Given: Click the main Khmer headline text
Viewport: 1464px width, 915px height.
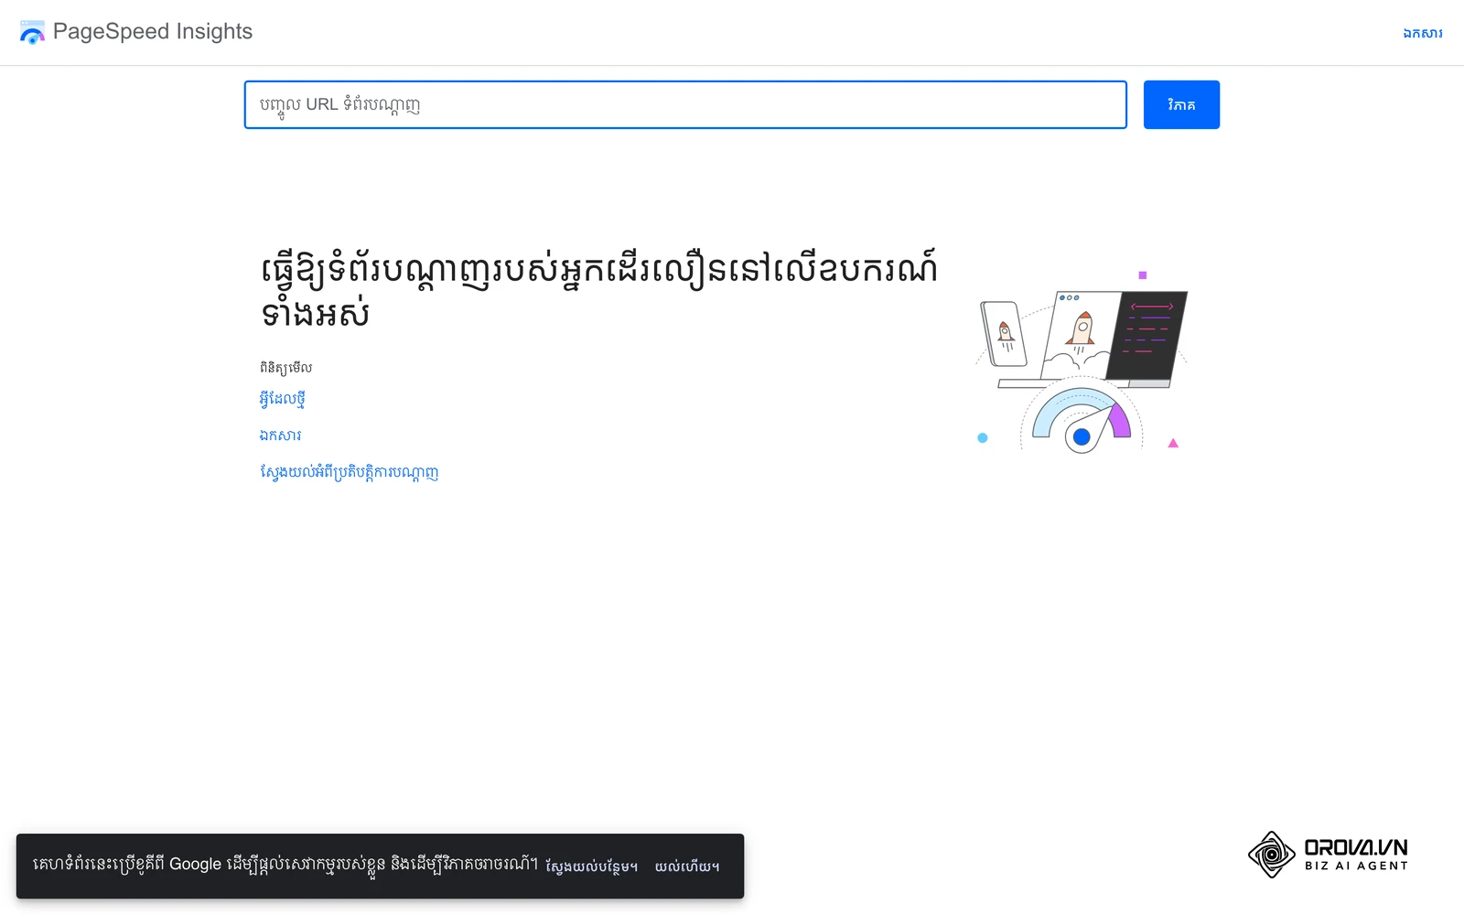Looking at the screenshot, I should (598, 289).
